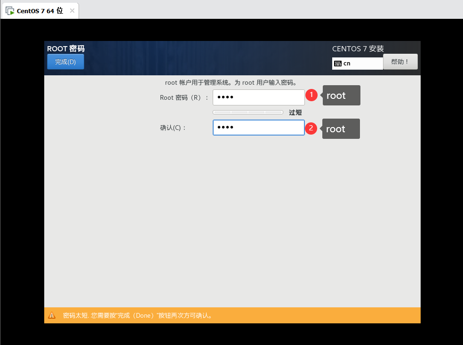Click the 过短 strength label
463x345 pixels.
[x=295, y=112]
